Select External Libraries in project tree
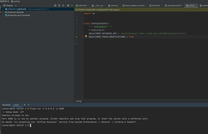The width and height of the screenshot is (208, 134). (15, 12)
